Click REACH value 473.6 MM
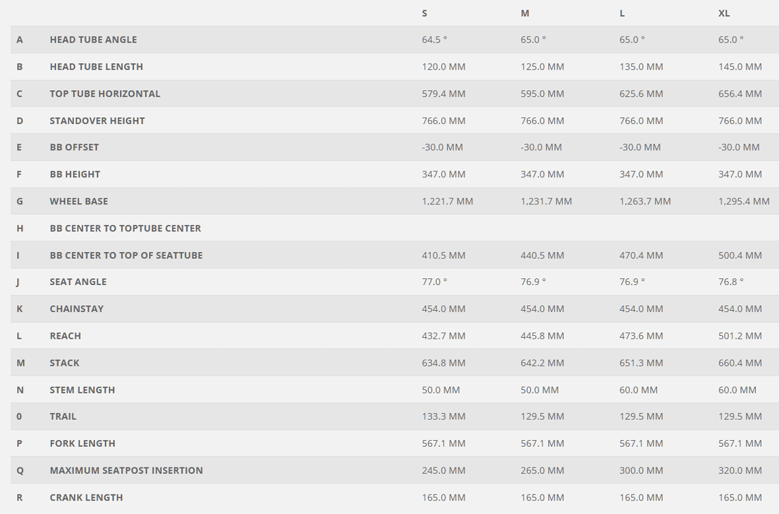 tap(641, 336)
